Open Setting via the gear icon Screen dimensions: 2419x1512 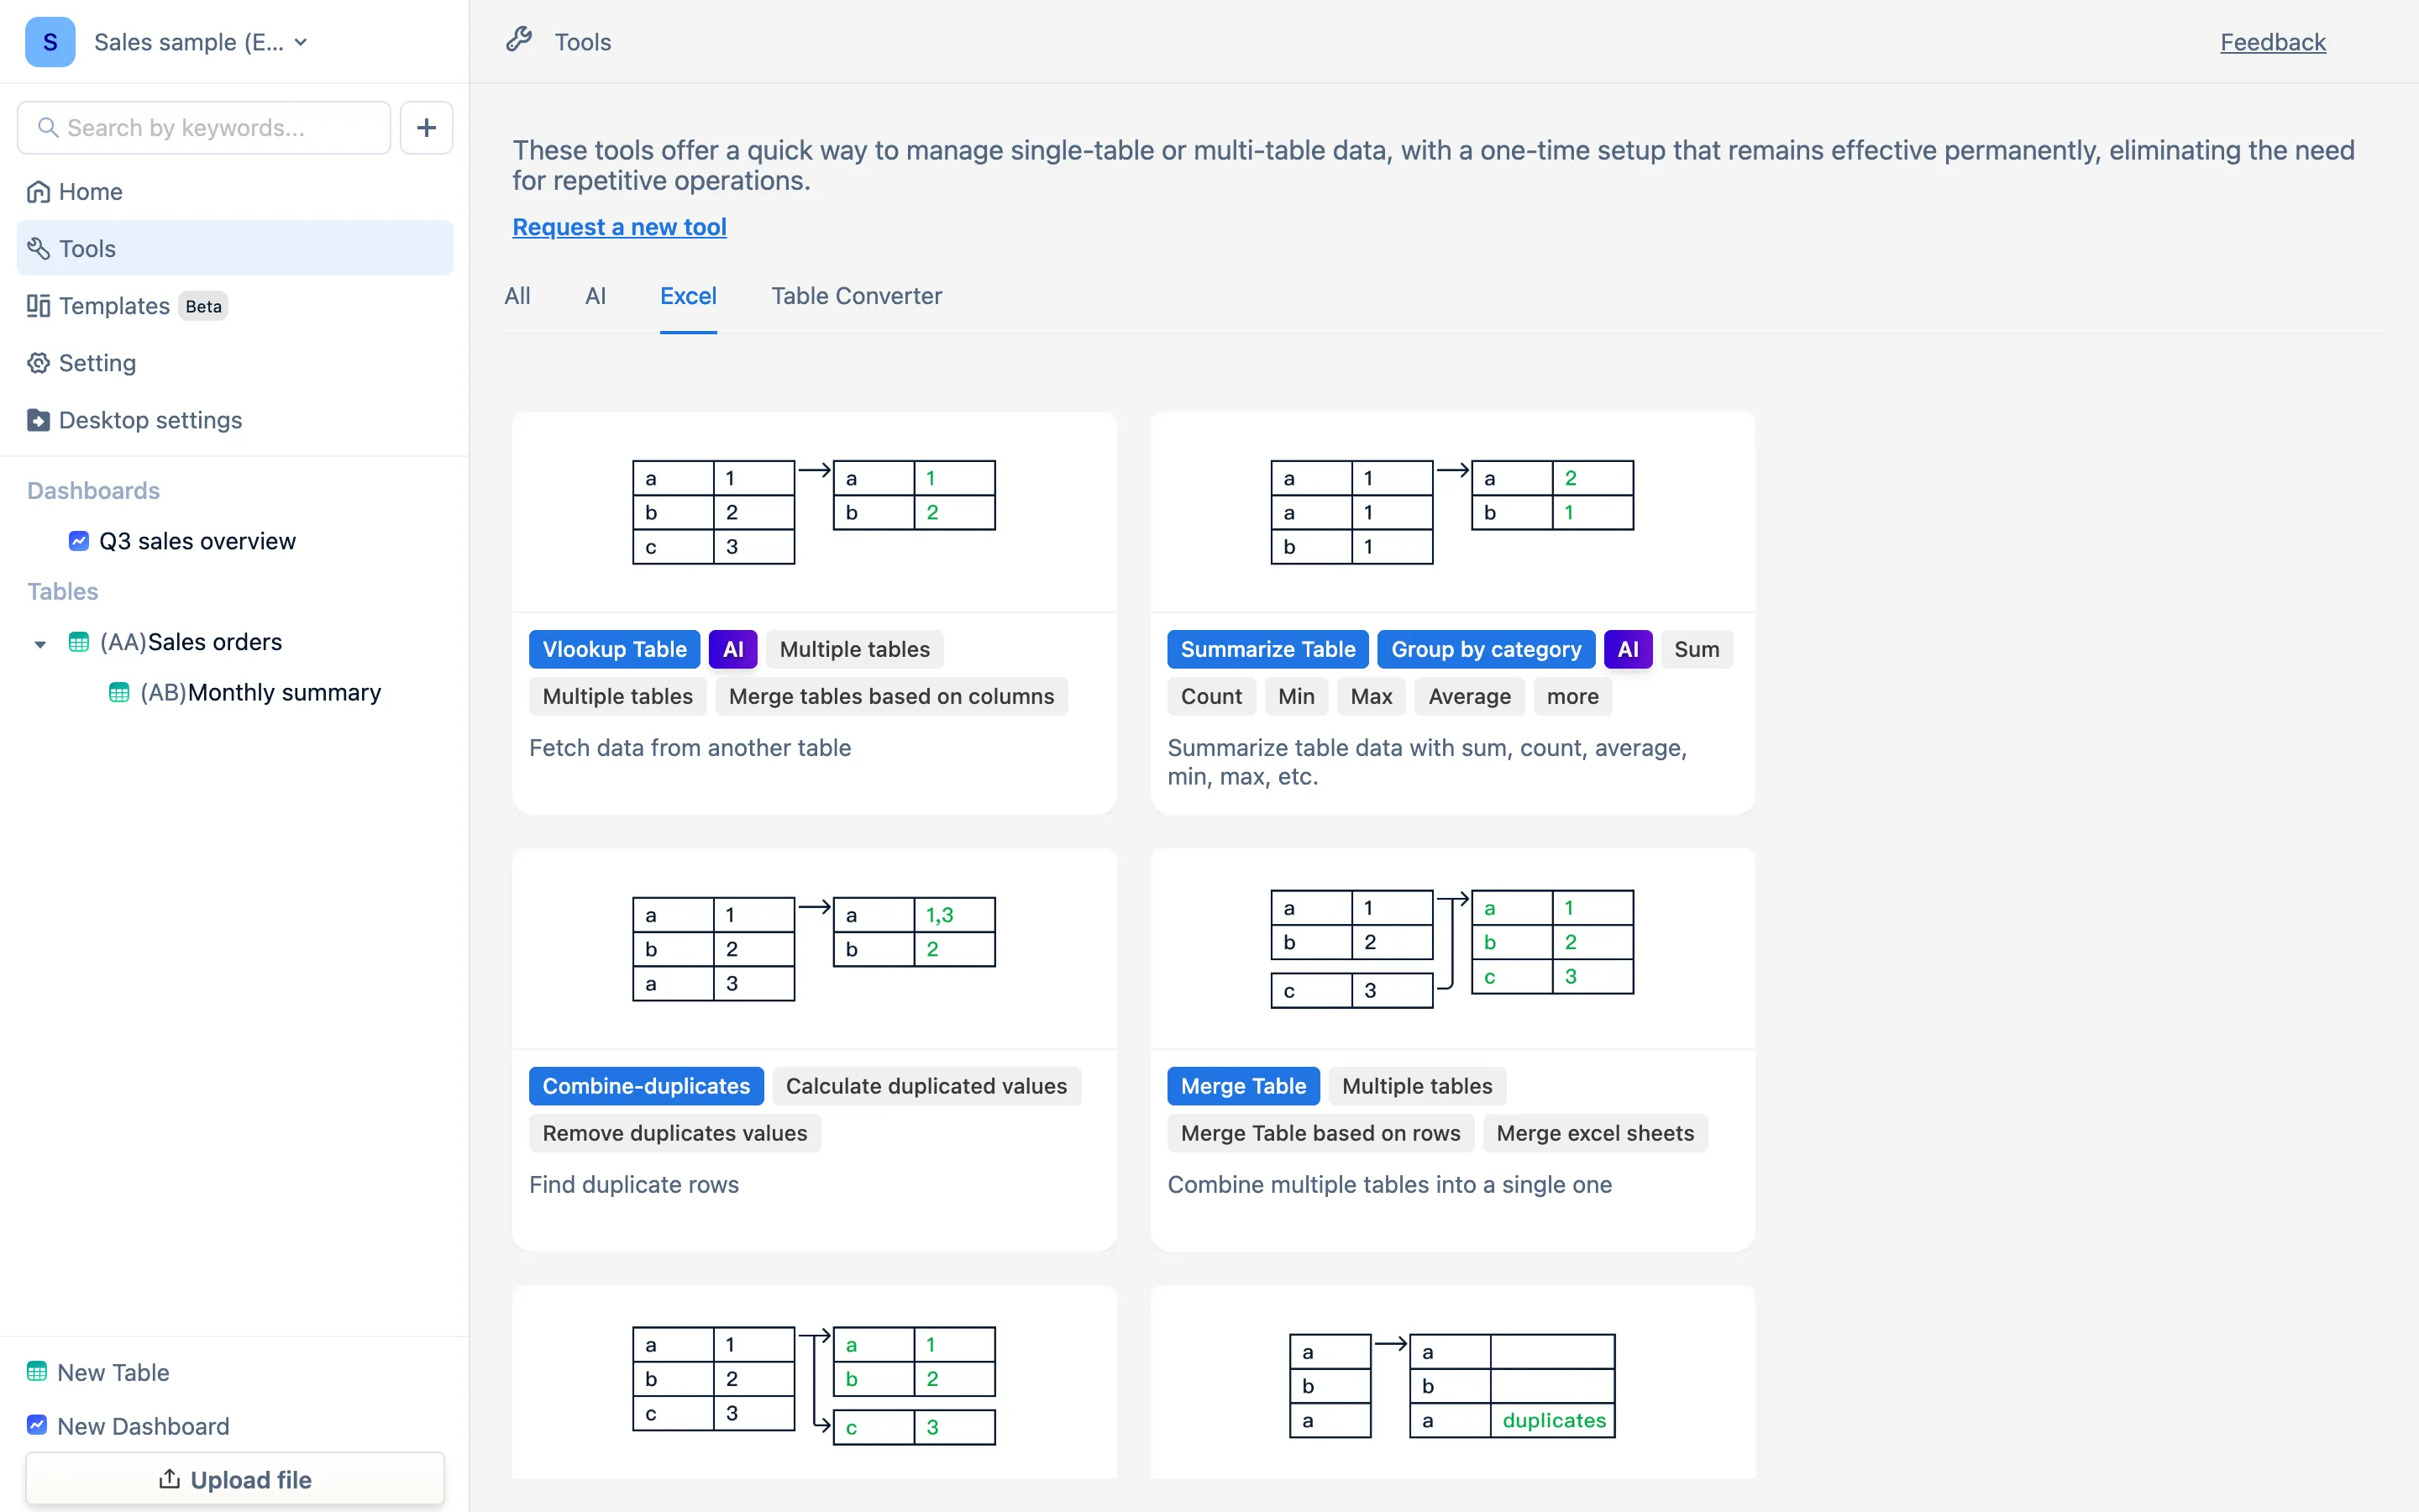38,363
